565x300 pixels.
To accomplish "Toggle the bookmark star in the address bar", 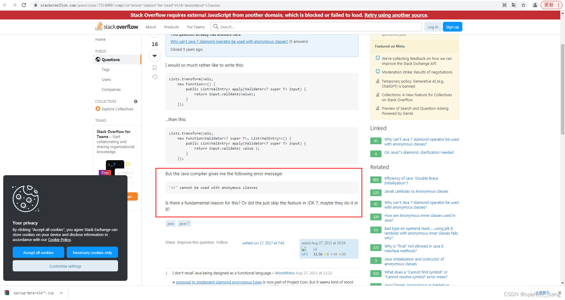I will tap(523, 5).
